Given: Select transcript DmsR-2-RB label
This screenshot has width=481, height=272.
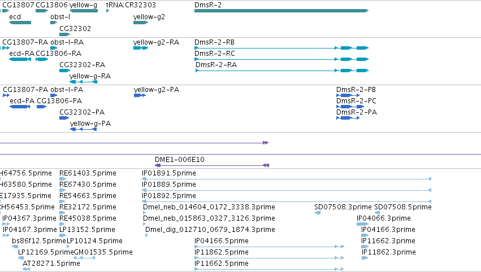Looking at the screenshot, I should (214, 42).
